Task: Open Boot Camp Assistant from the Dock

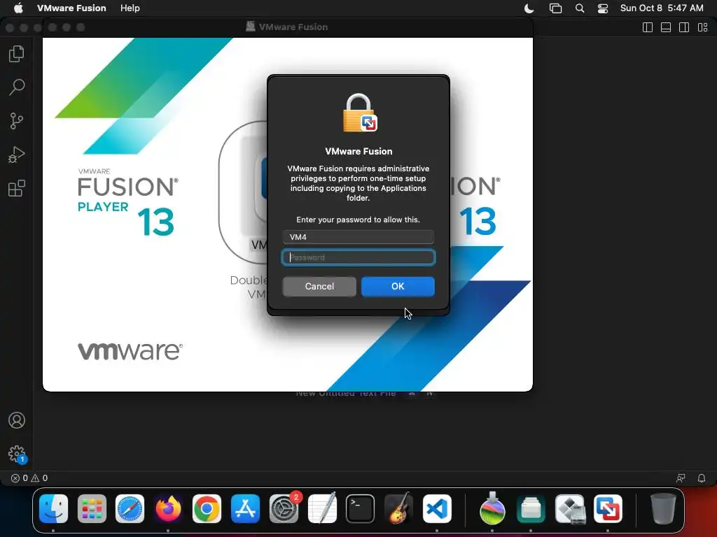Action: pos(569,508)
